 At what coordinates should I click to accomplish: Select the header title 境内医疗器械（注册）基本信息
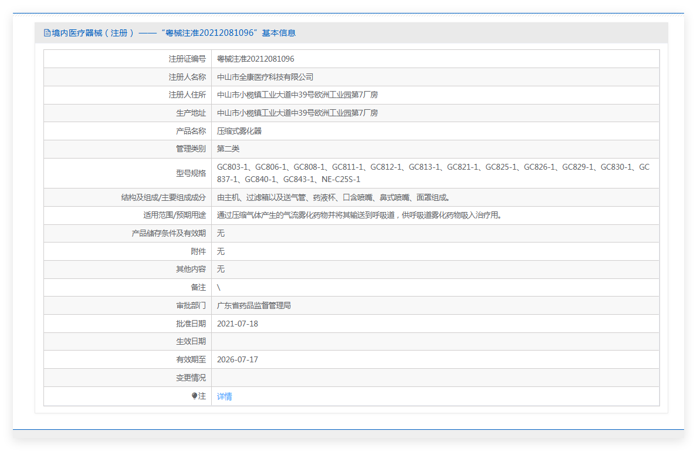173,33
